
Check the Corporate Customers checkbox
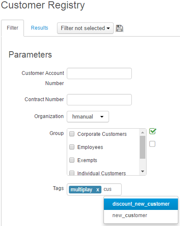pyautogui.click(x=72, y=134)
